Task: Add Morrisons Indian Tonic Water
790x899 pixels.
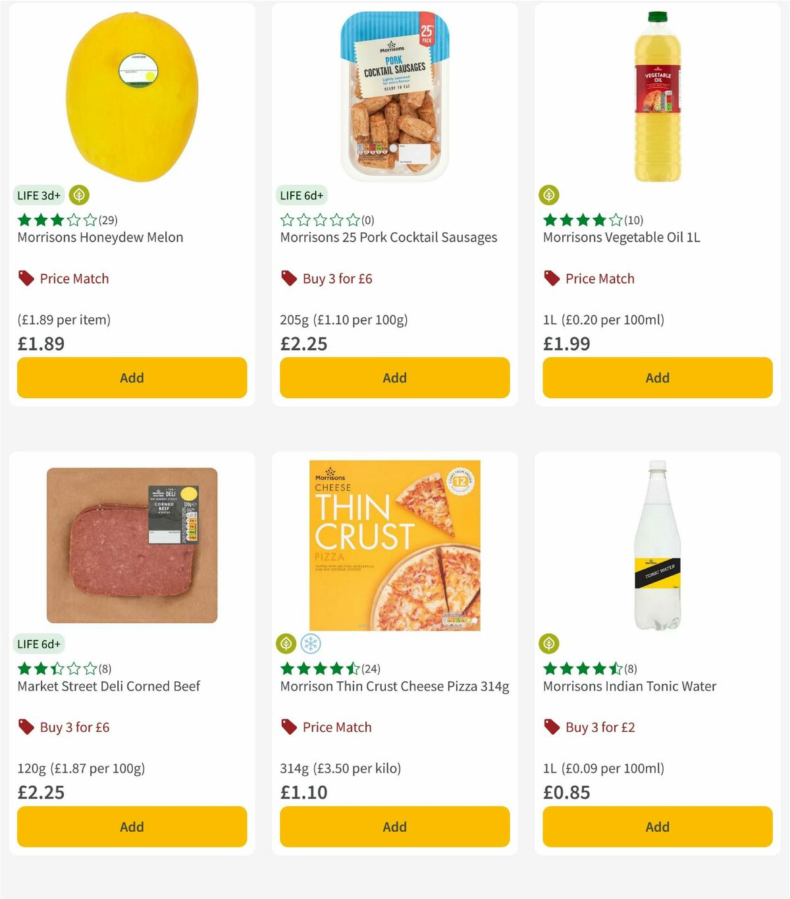Action: [x=657, y=827]
